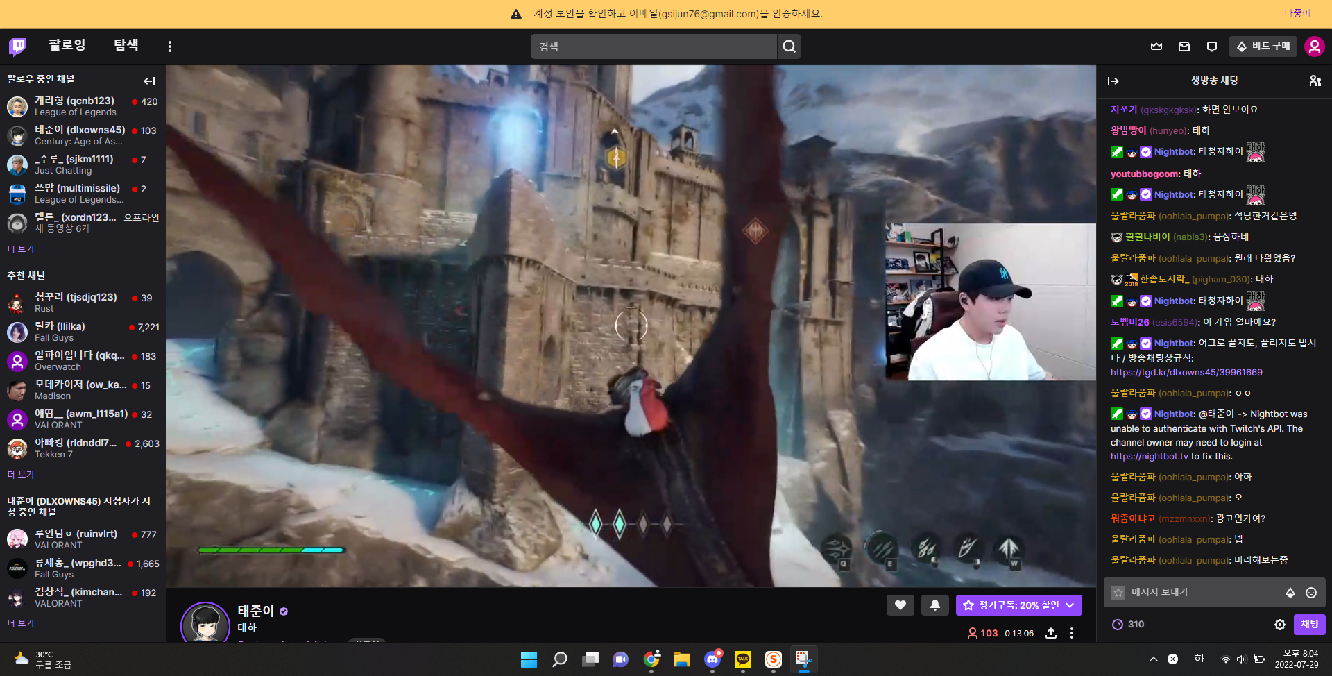
Task: Collapse the live chat panel
Action: pyautogui.click(x=1113, y=81)
